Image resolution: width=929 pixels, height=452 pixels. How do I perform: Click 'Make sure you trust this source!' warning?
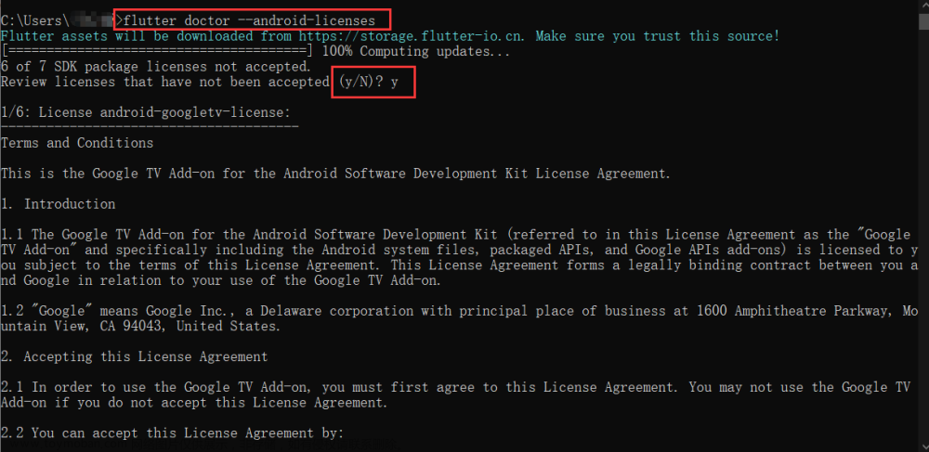659,35
